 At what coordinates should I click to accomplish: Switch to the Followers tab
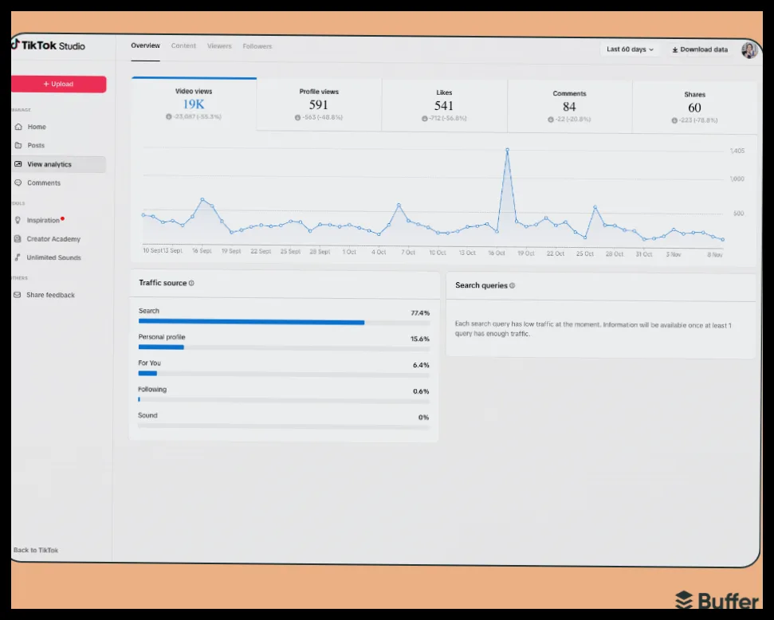coord(257,46)
